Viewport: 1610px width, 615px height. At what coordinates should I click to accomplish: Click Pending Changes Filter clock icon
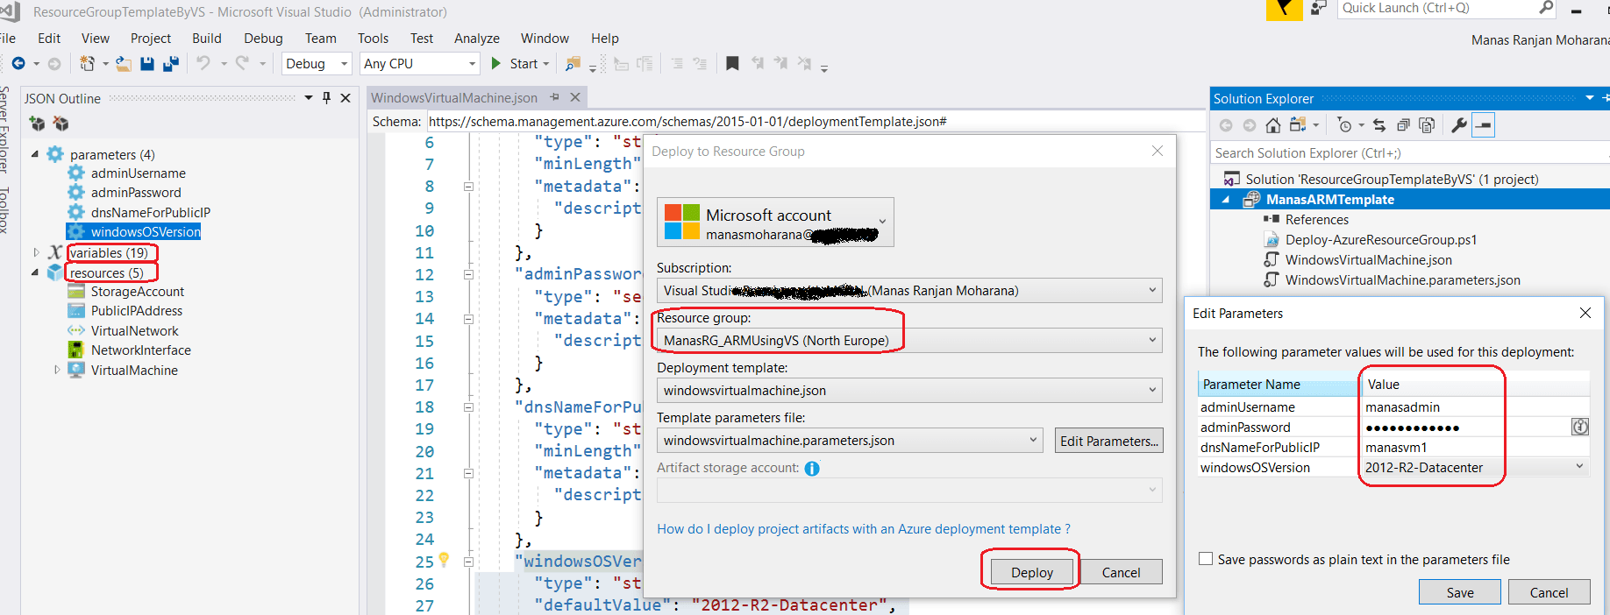point(1344,125)
